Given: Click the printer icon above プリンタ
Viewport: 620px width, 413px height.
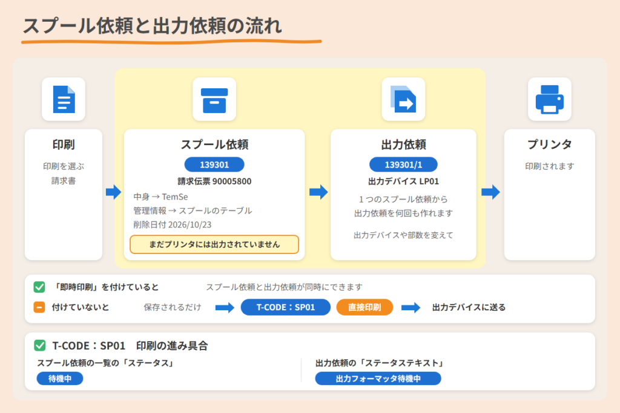Looking at the screenshot, I should point(550,100).
